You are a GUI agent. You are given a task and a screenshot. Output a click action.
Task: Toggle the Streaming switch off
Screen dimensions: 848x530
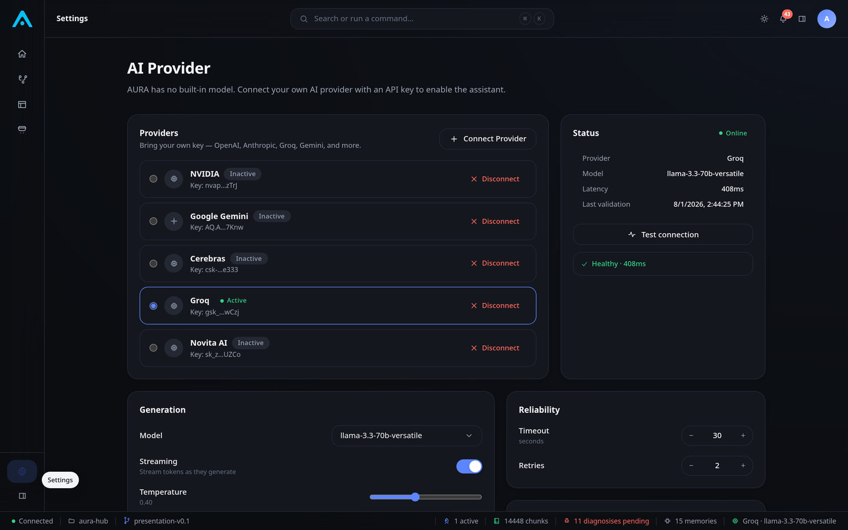pyautogui.click(x=469, y=466)
